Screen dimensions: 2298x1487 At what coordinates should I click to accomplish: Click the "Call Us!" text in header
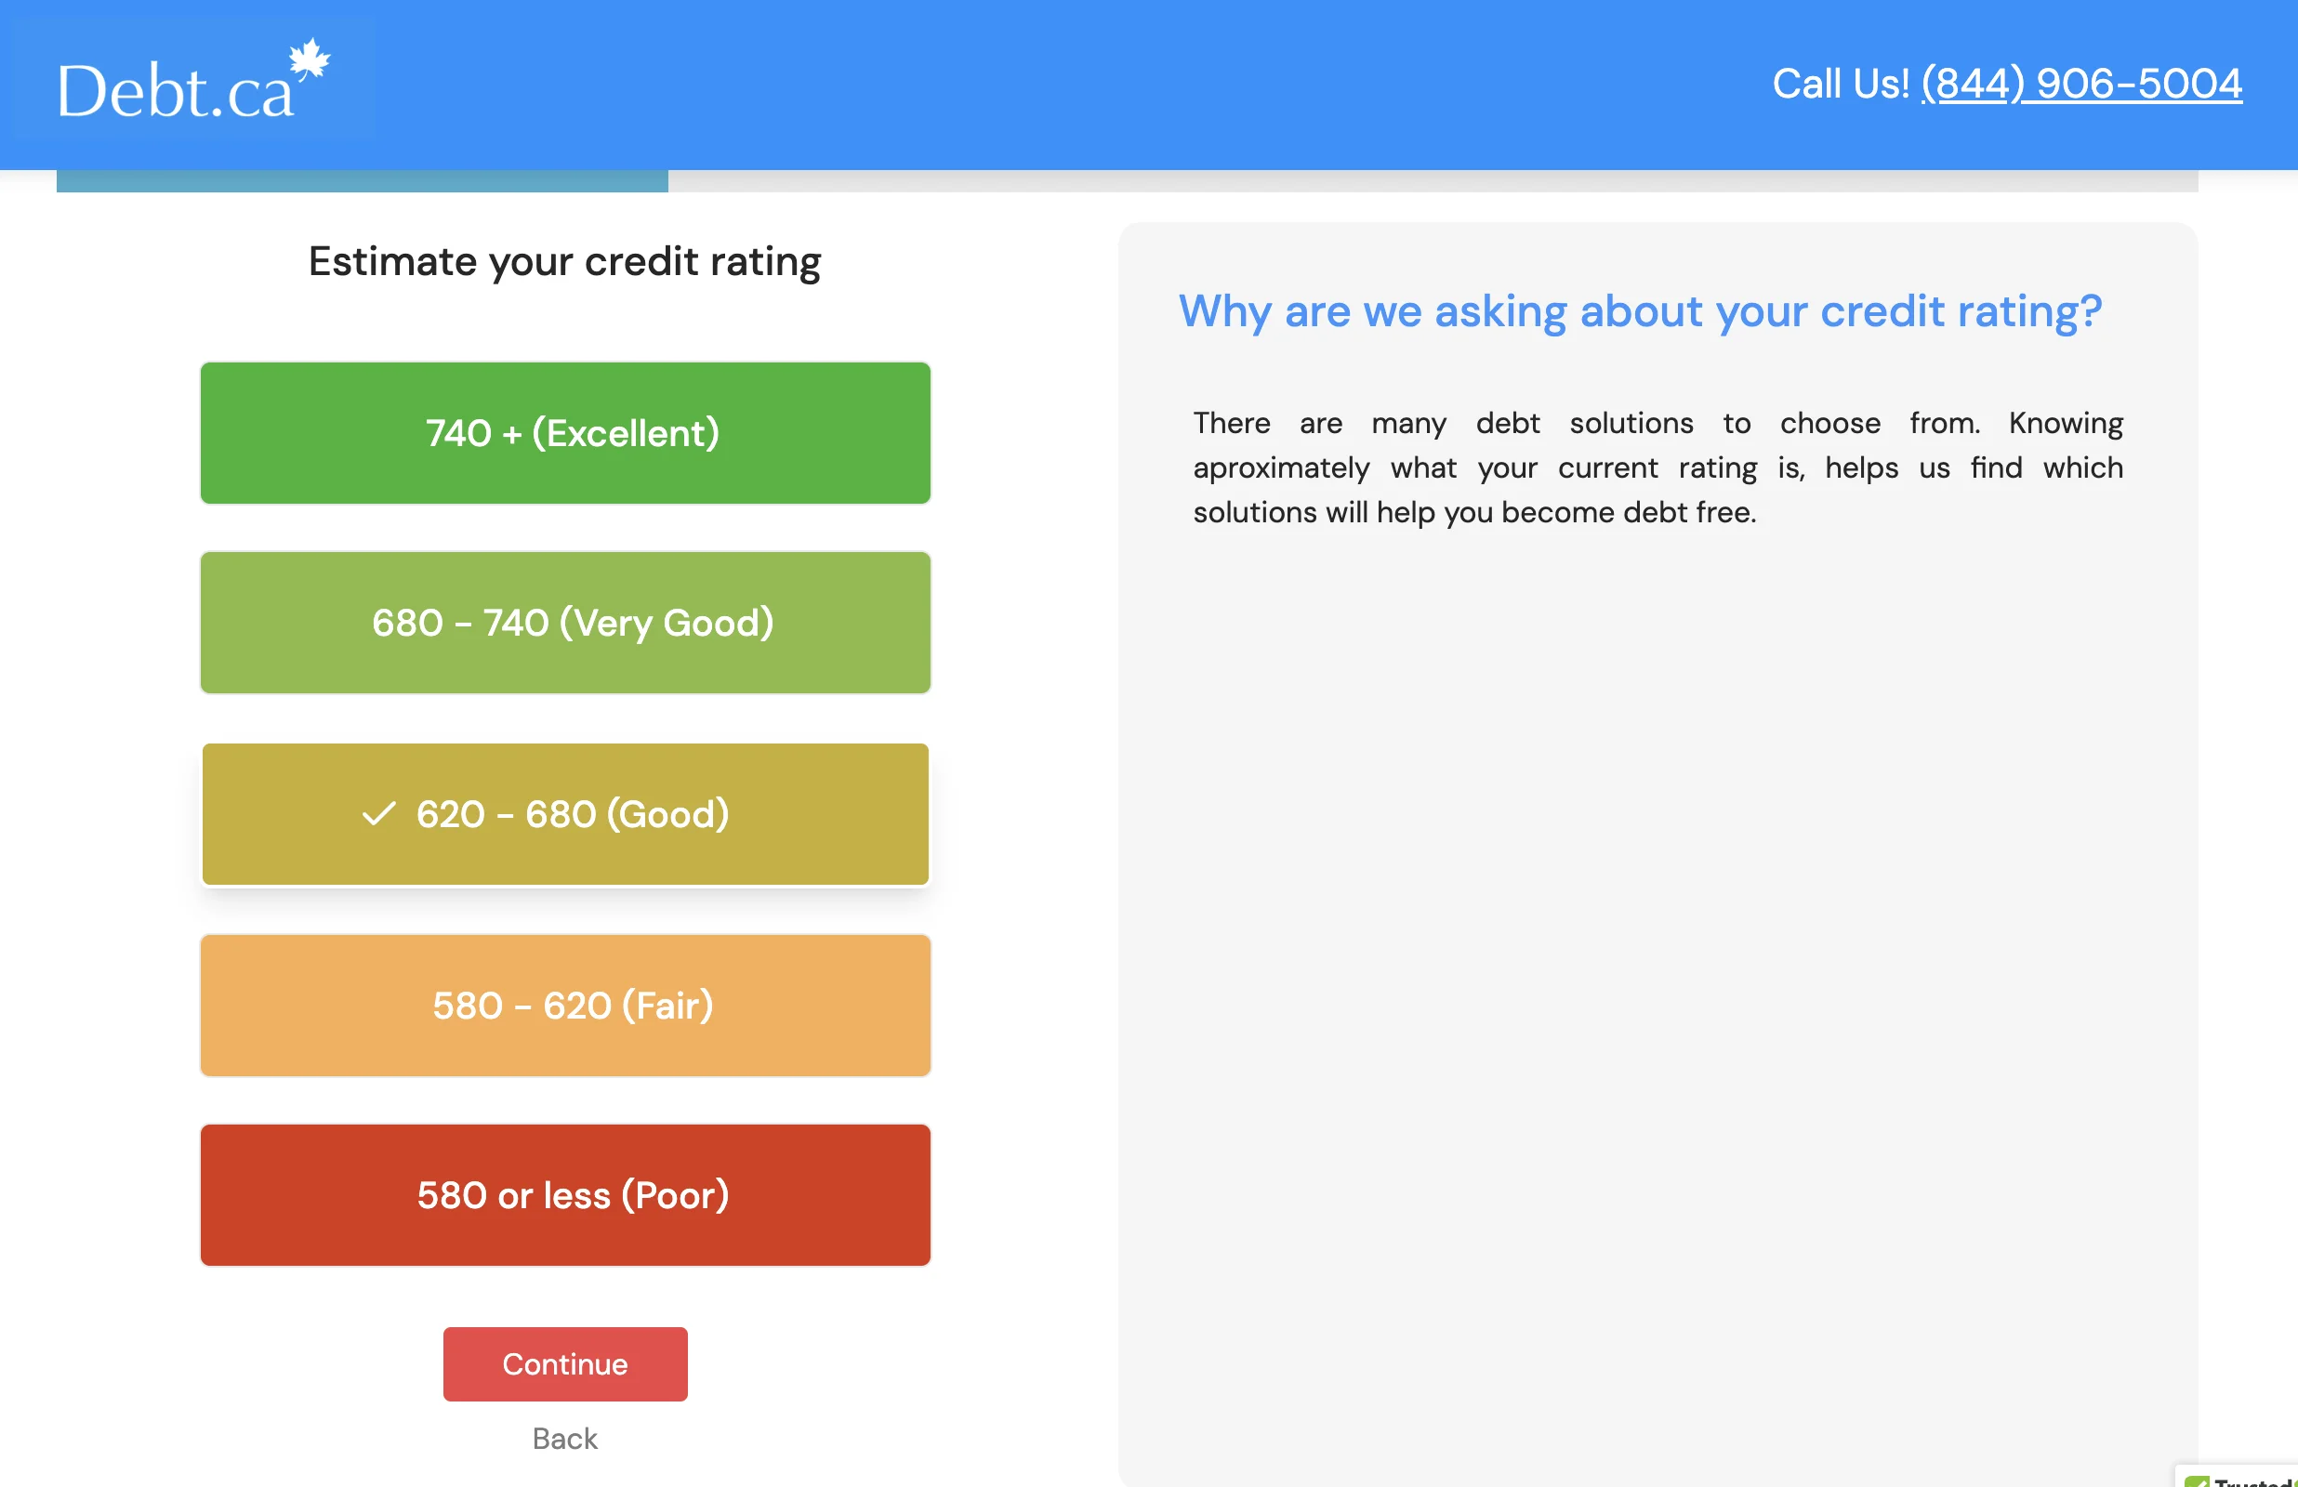coord(1840,83)
